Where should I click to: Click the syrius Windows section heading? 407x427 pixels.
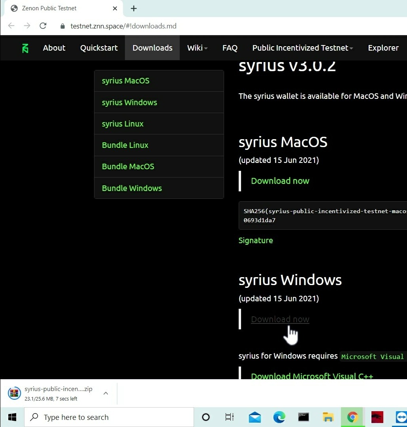pos(290,280)
